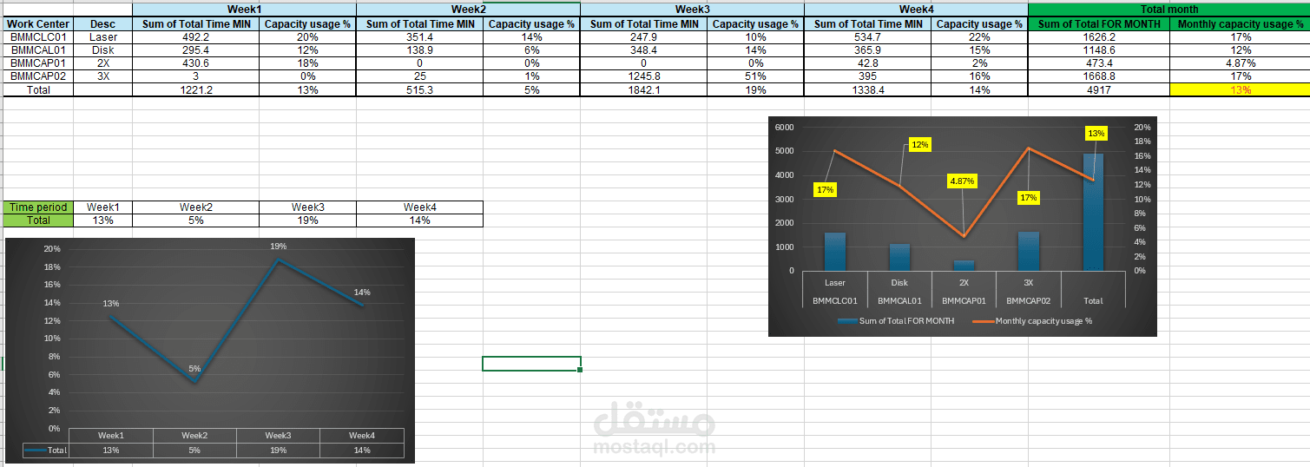Select the BMMCAL01 cell in Work Center column

click(38, 50)
